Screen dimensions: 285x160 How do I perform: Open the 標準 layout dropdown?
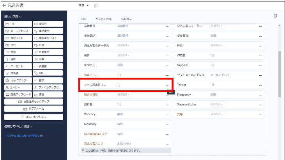click(x=84, y=5)
